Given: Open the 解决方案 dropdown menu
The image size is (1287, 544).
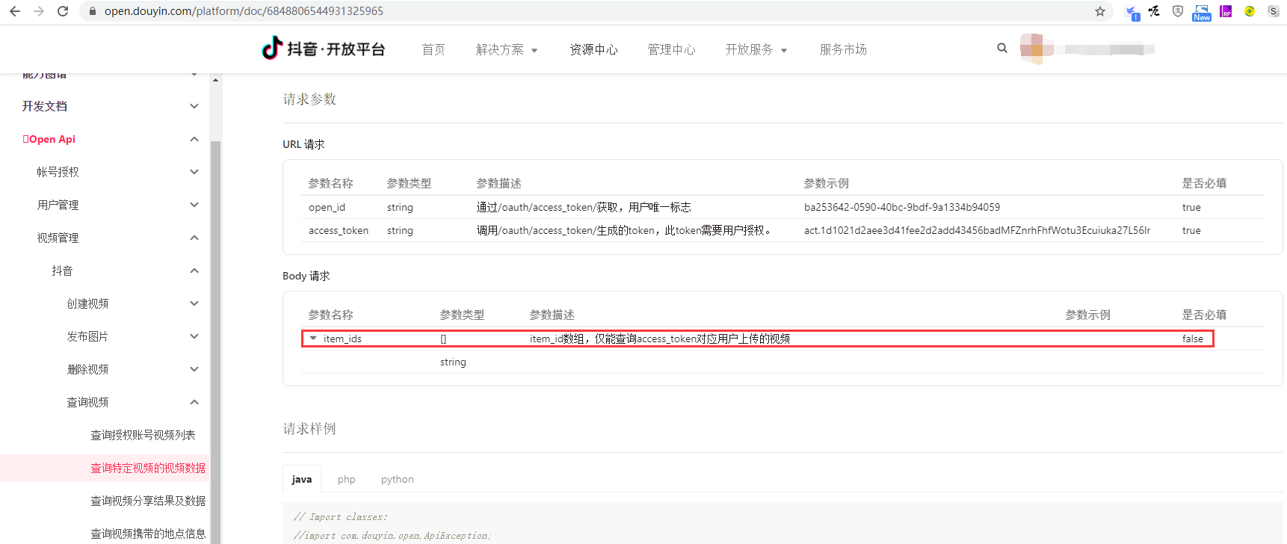Looking at the screenshot, I should pyautogui.click(x=507, y=49).
